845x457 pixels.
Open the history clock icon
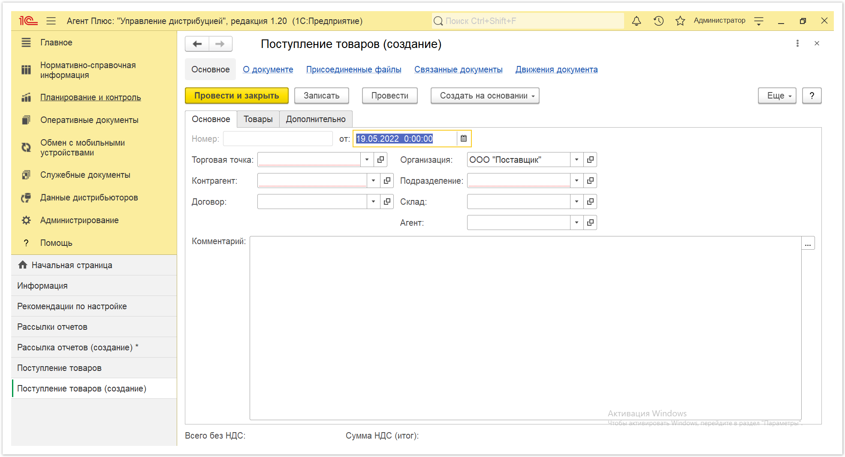[x=658, y=21]
